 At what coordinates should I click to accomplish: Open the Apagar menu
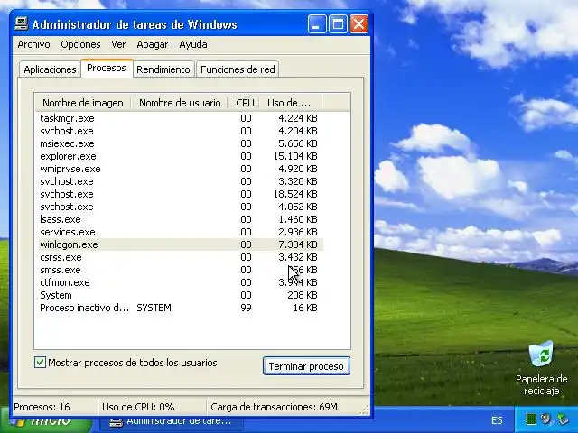153,44
